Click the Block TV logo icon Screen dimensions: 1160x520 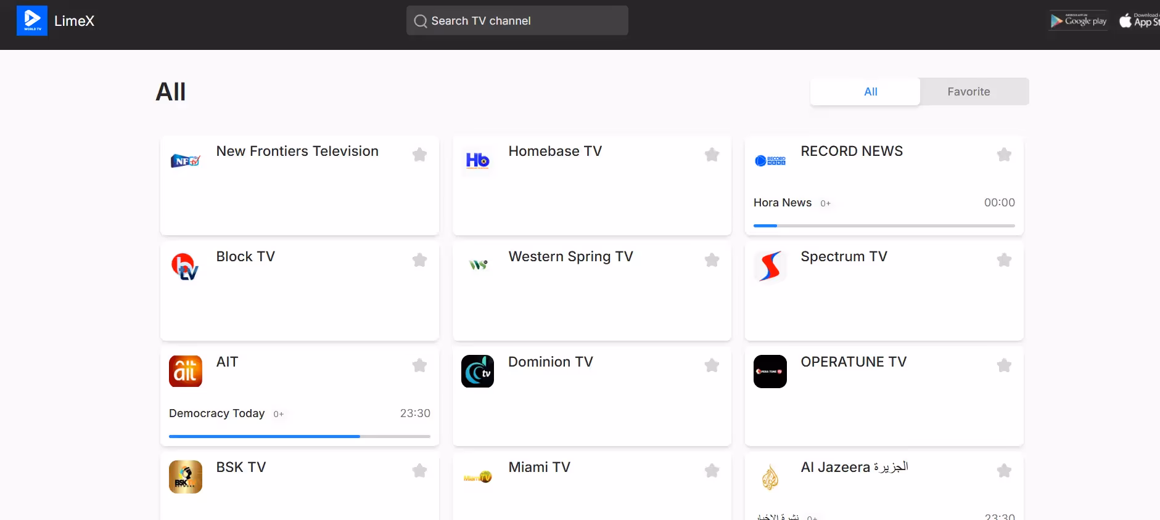[186, 266]
